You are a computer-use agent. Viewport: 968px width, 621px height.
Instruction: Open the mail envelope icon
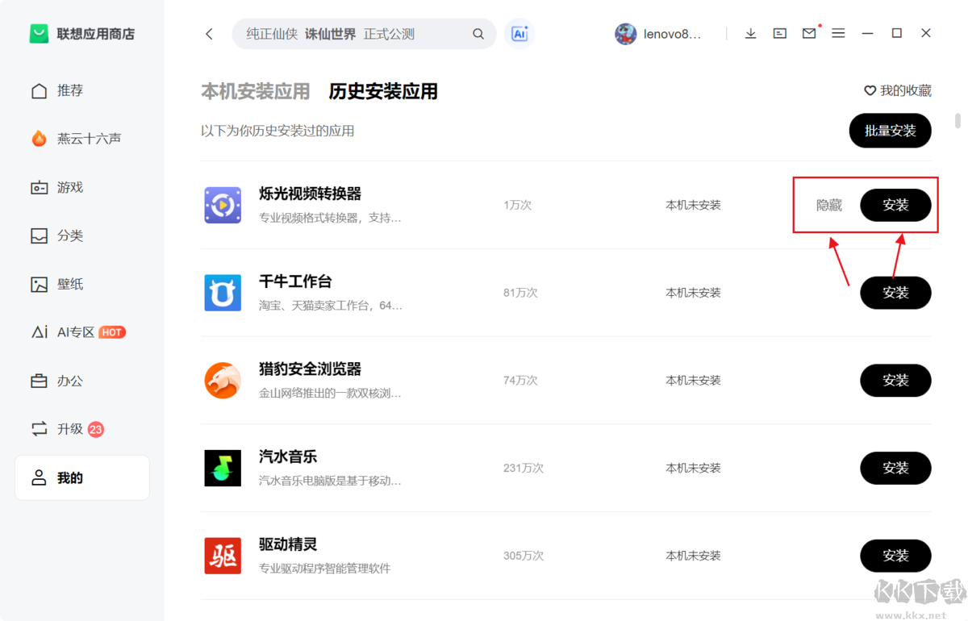pos(809,34)
